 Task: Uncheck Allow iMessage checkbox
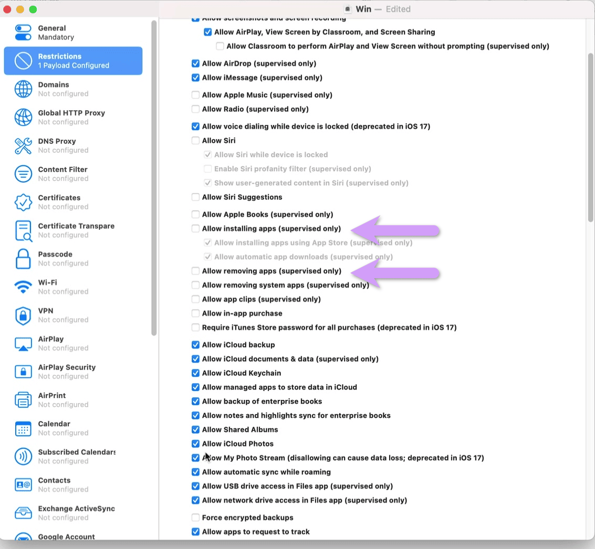point(195,78)
